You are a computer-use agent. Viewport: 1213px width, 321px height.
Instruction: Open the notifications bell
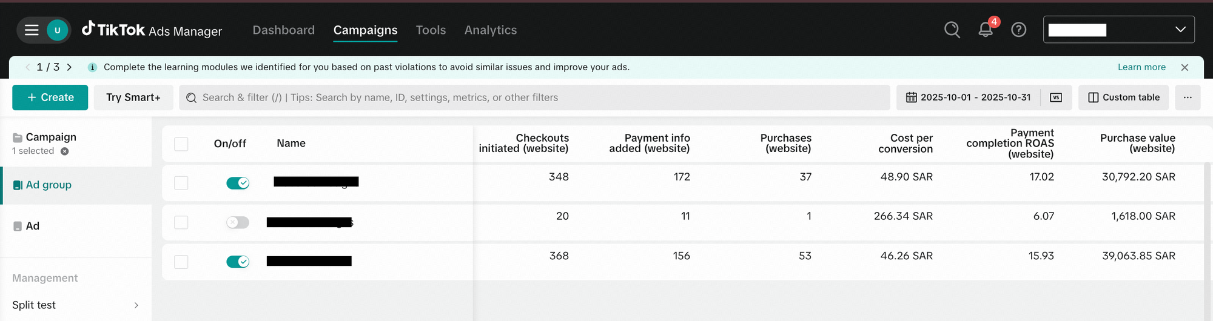click(x=986, y=30)
